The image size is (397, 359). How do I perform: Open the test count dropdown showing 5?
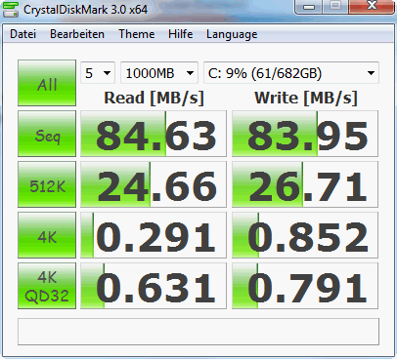[x=98, y=73]
